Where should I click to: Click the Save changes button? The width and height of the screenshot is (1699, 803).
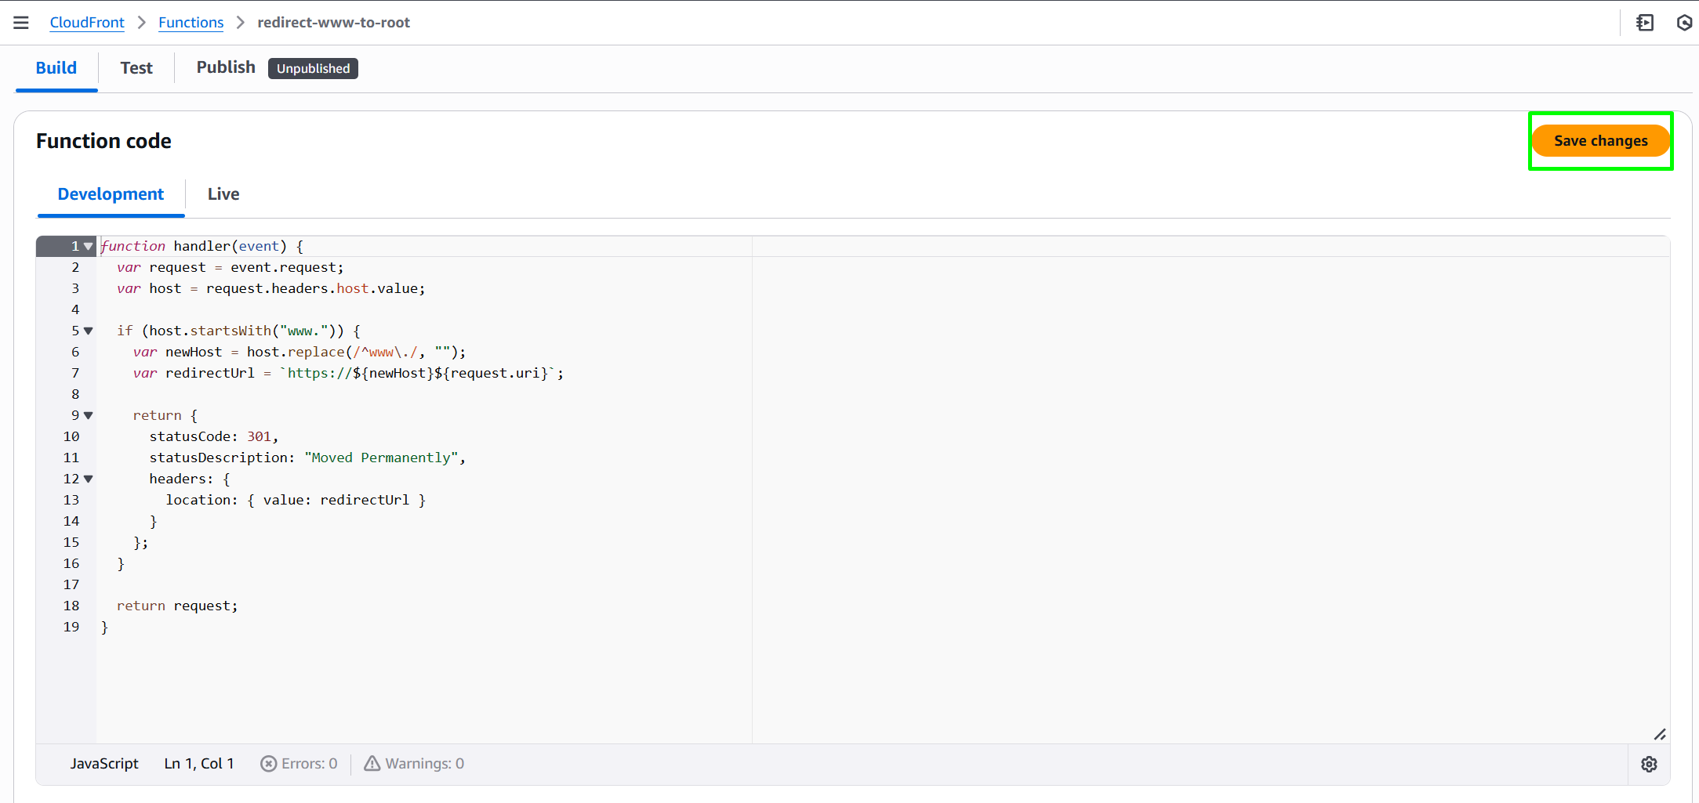pos(1601,141)
